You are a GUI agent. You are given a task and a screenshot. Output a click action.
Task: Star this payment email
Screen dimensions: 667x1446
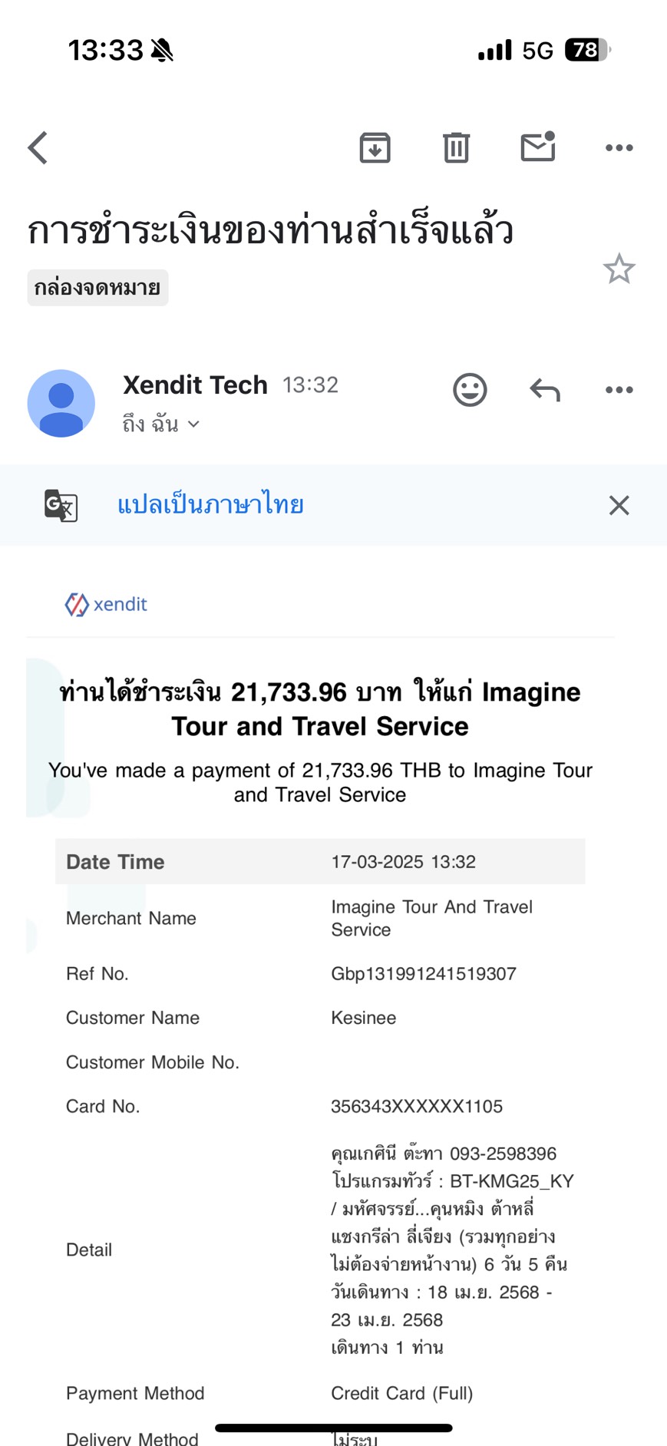619,269
